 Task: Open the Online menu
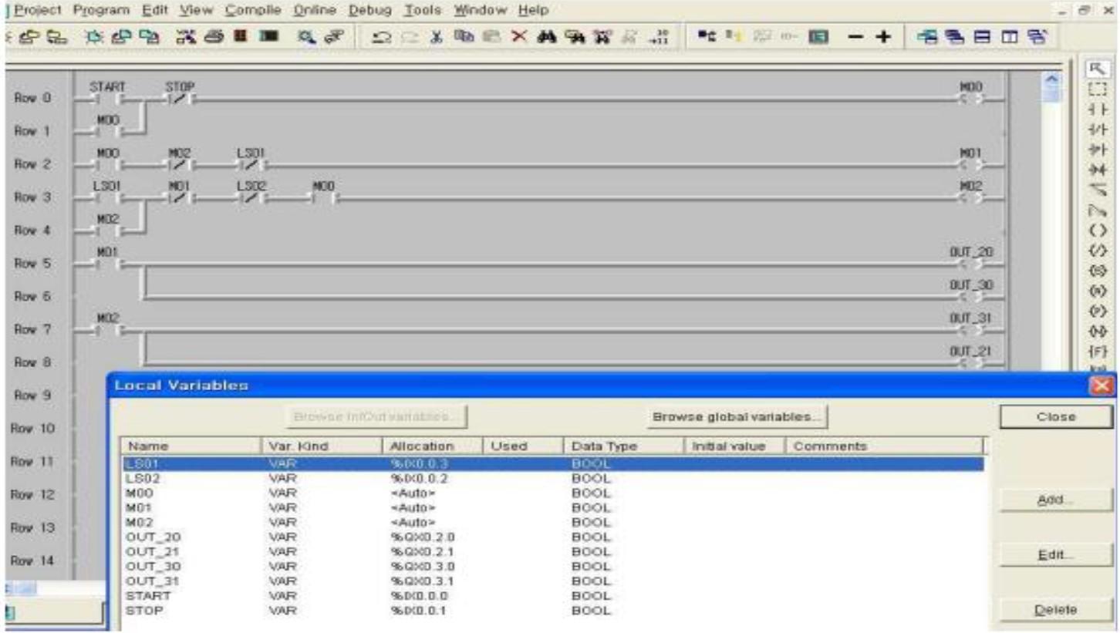pos(315,11)
